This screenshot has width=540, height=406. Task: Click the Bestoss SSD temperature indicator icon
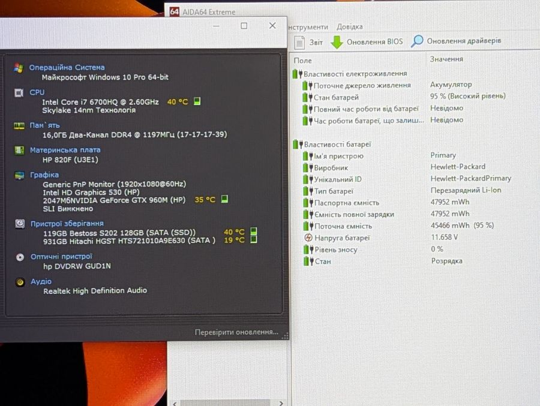pos(254,231)
